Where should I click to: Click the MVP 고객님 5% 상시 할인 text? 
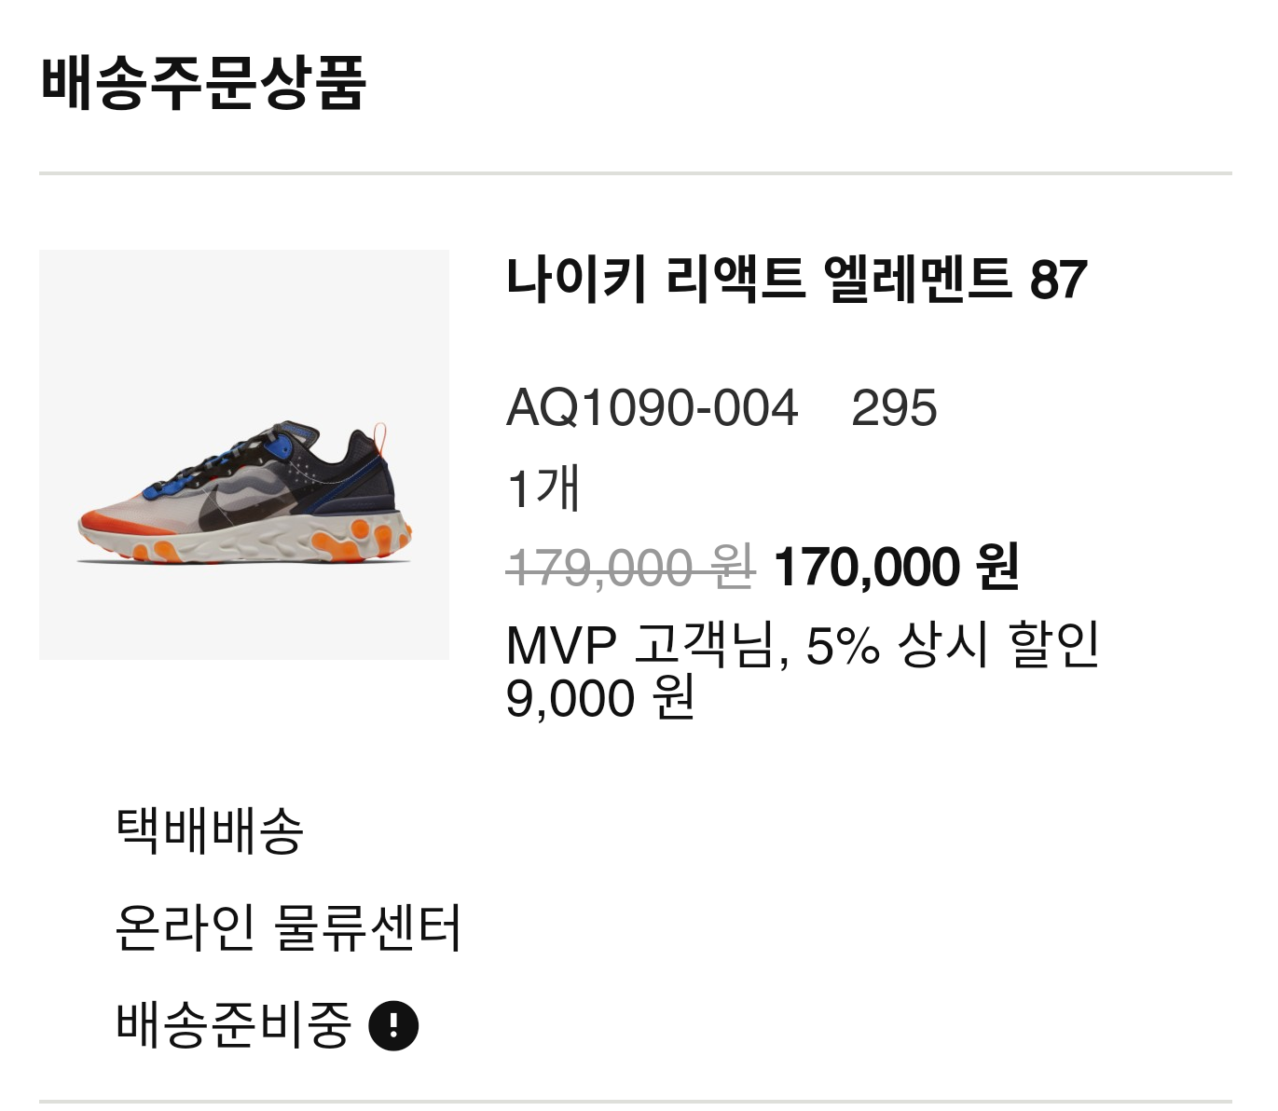[x=803, y=644]
